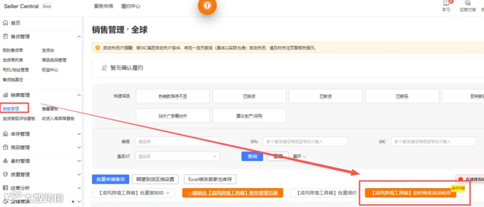The width and height of the screenshot is (484, 207).
Task: Click the 商品管理 box icon
Action: coord(5,147)
